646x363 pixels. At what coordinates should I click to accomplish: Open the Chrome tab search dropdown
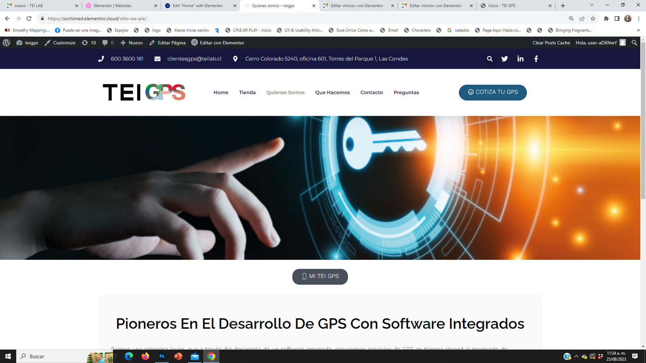pos(591,5)
